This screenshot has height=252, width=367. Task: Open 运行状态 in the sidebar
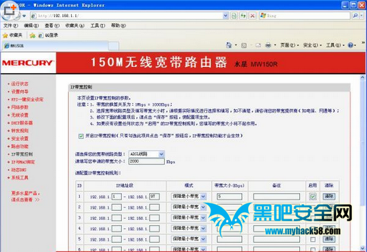(20, 84)
